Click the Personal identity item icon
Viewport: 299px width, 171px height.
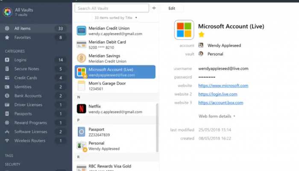(x=82, y=146)
